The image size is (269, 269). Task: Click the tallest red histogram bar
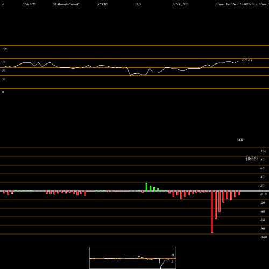click(x=212, y=212)
